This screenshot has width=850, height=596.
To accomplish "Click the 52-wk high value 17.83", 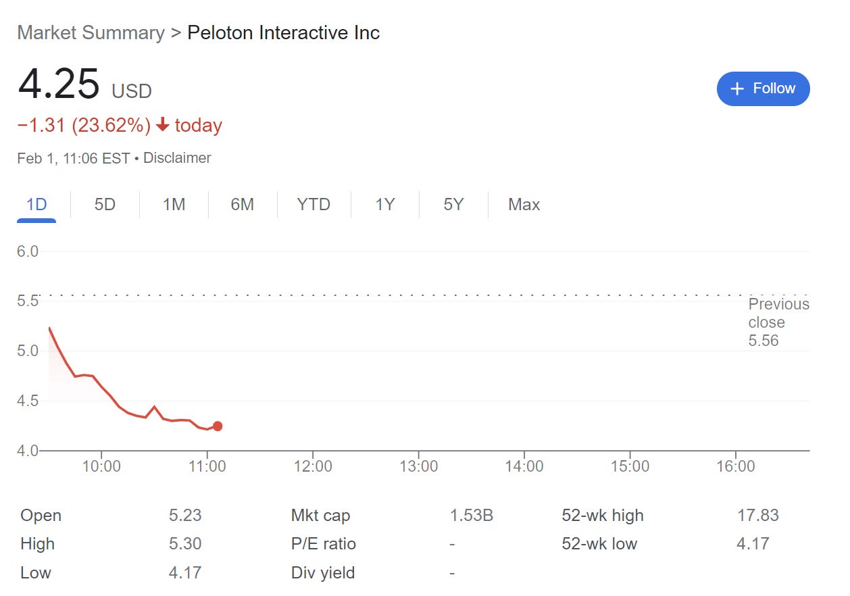I will pos(757,516).
